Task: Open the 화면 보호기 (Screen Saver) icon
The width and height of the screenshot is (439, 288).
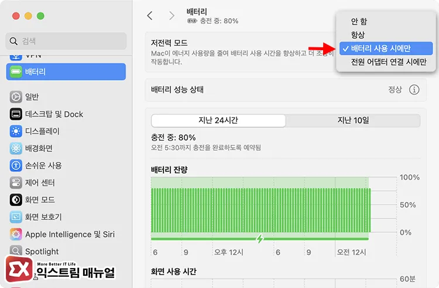Action: click(16, 217)
